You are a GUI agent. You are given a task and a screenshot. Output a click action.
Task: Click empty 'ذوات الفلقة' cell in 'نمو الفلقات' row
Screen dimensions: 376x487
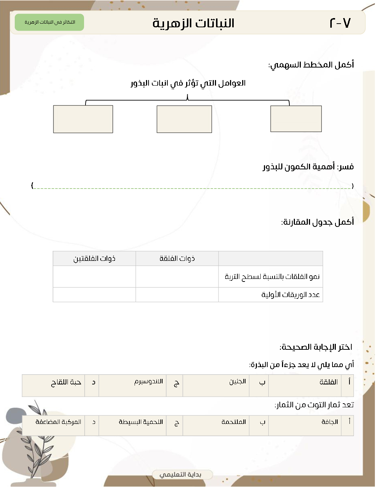click(x=177, y=276)
